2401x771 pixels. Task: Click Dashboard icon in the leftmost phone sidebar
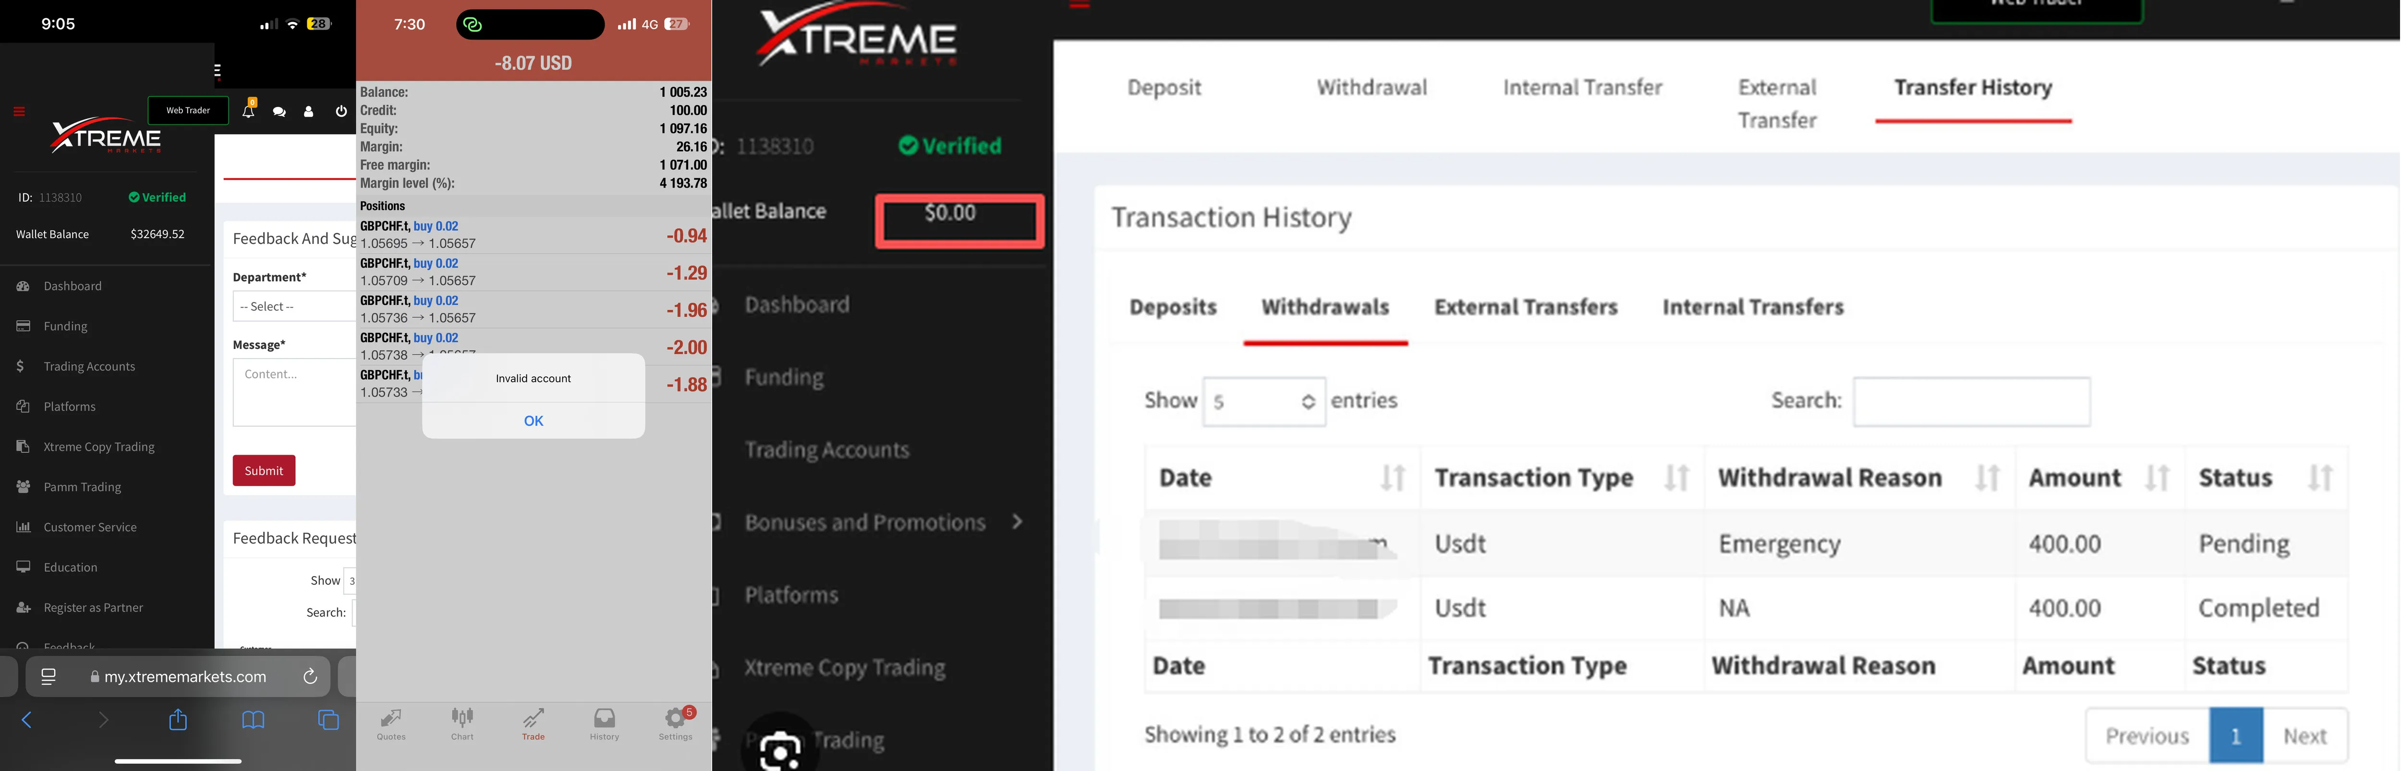[x=24, y=286]
